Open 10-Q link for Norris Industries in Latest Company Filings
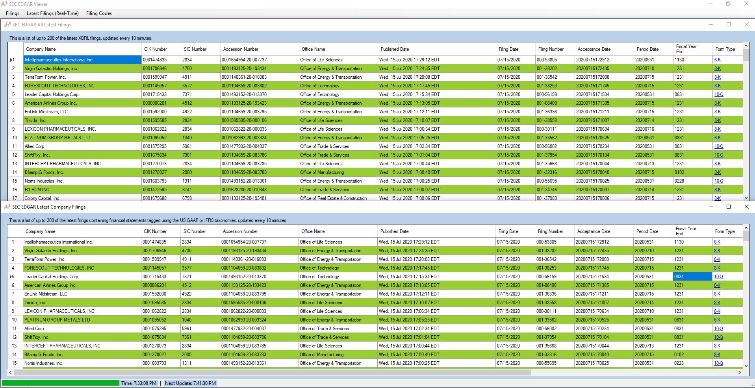This screenshot has height=388, width=755. pos(718,363)
